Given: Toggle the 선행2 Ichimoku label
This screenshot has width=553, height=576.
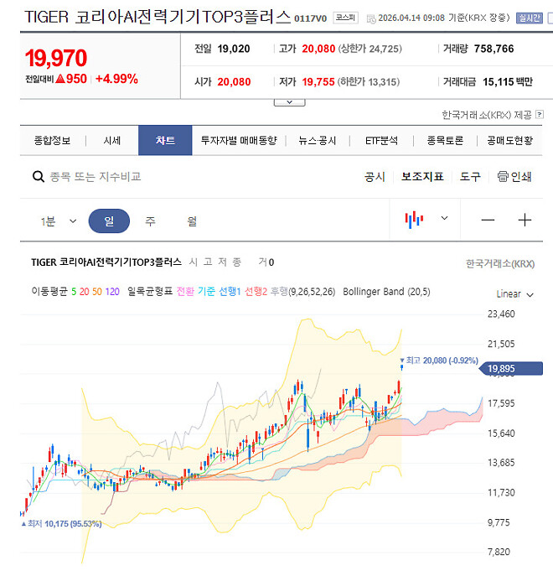Looking at the screenshot, I should (256, 291).
